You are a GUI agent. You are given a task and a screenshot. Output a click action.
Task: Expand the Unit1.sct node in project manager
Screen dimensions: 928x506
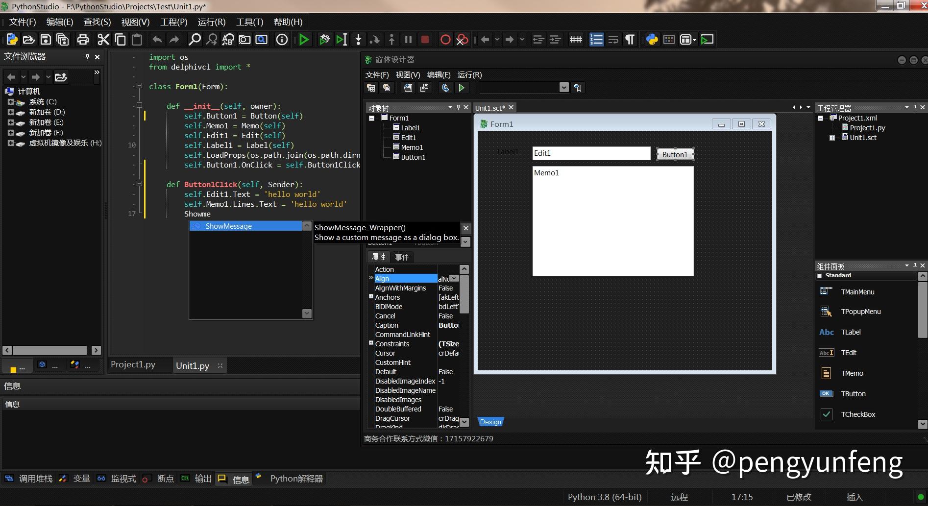pos(831,138)
